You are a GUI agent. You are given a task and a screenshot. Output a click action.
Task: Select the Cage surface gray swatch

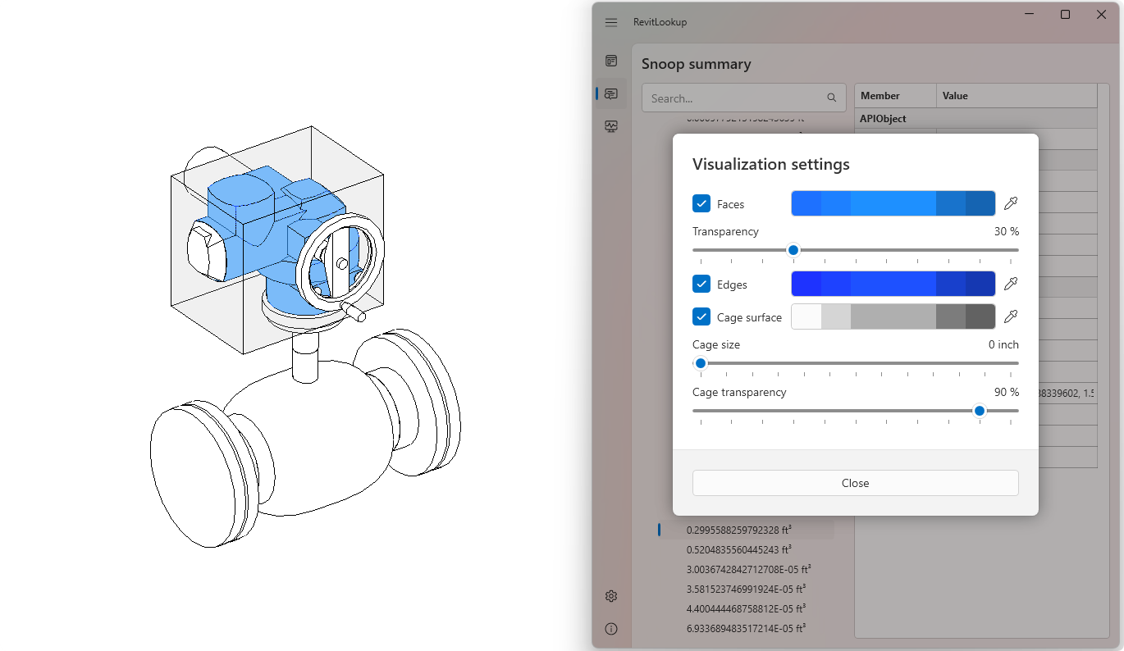893,316
